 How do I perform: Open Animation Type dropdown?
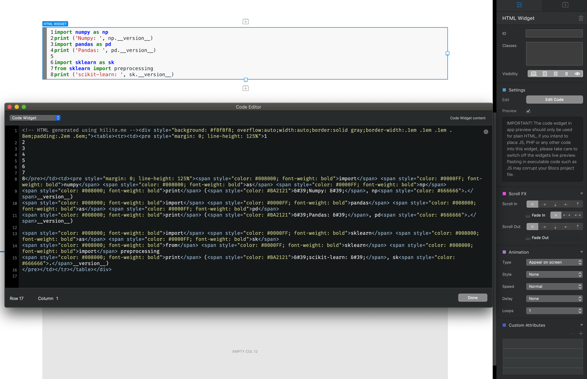pyautogui.click(x=554, y=262)
